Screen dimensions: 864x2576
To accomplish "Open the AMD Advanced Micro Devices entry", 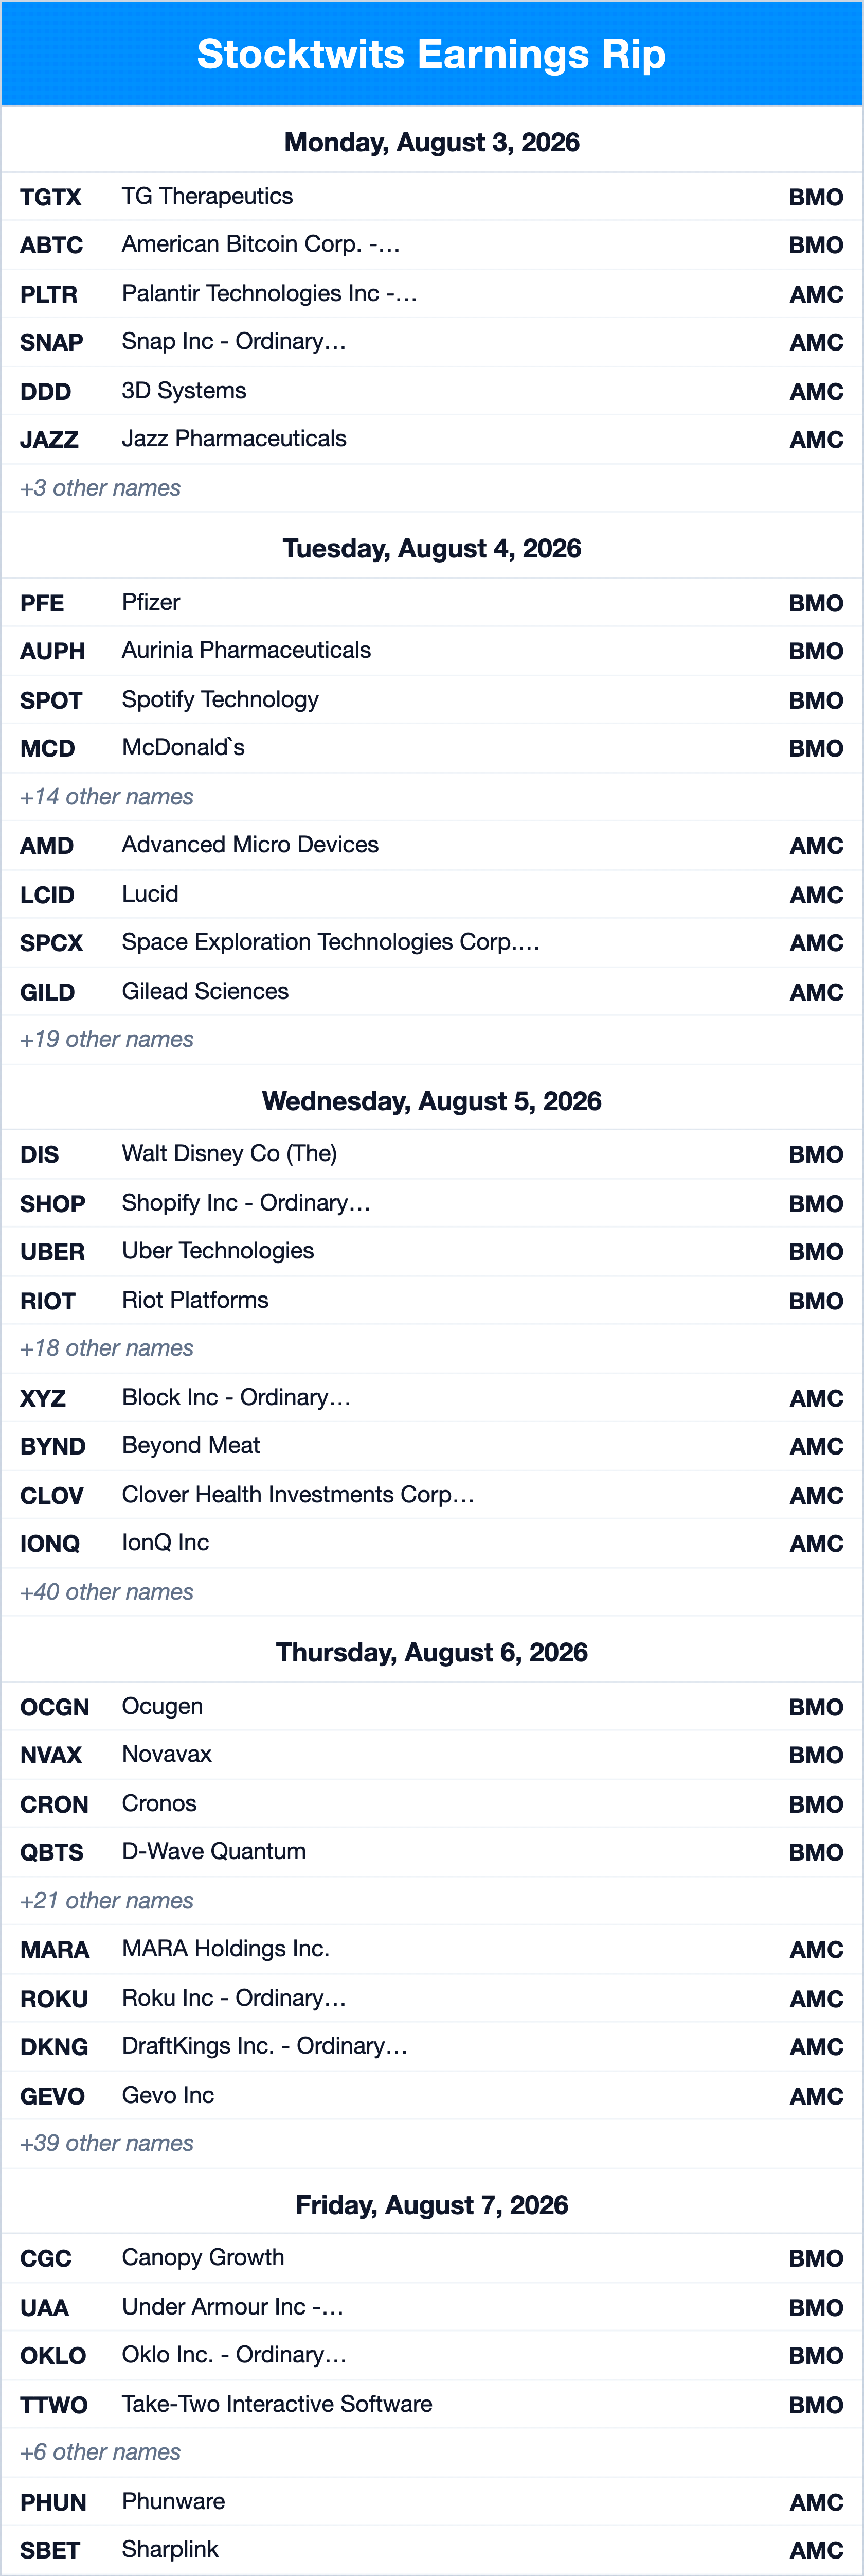I will (431, 845).
